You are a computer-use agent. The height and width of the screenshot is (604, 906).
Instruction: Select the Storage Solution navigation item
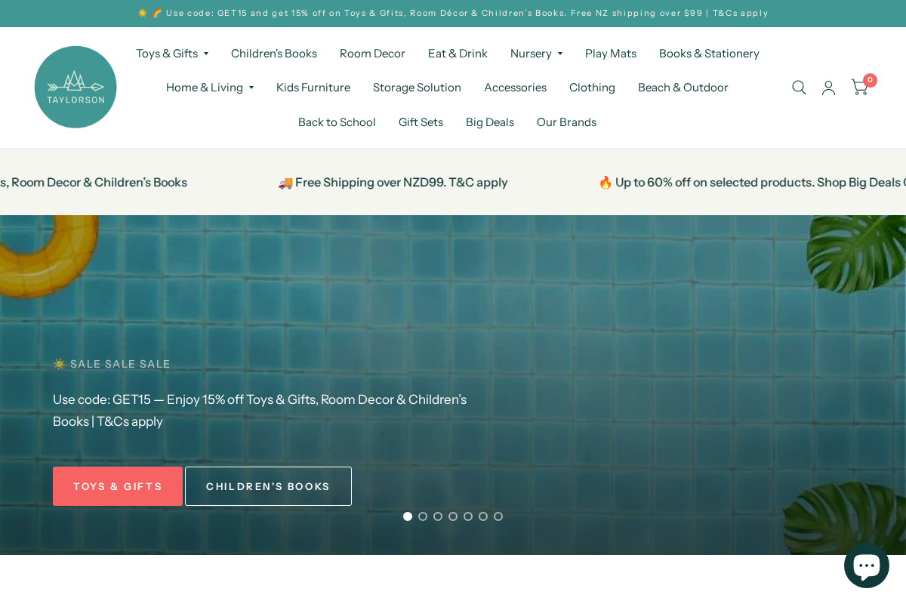(417, 88)
